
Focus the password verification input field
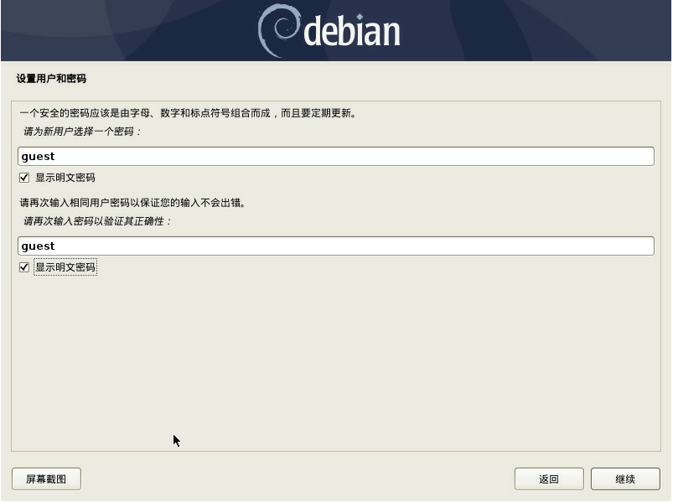pos(336,246)
